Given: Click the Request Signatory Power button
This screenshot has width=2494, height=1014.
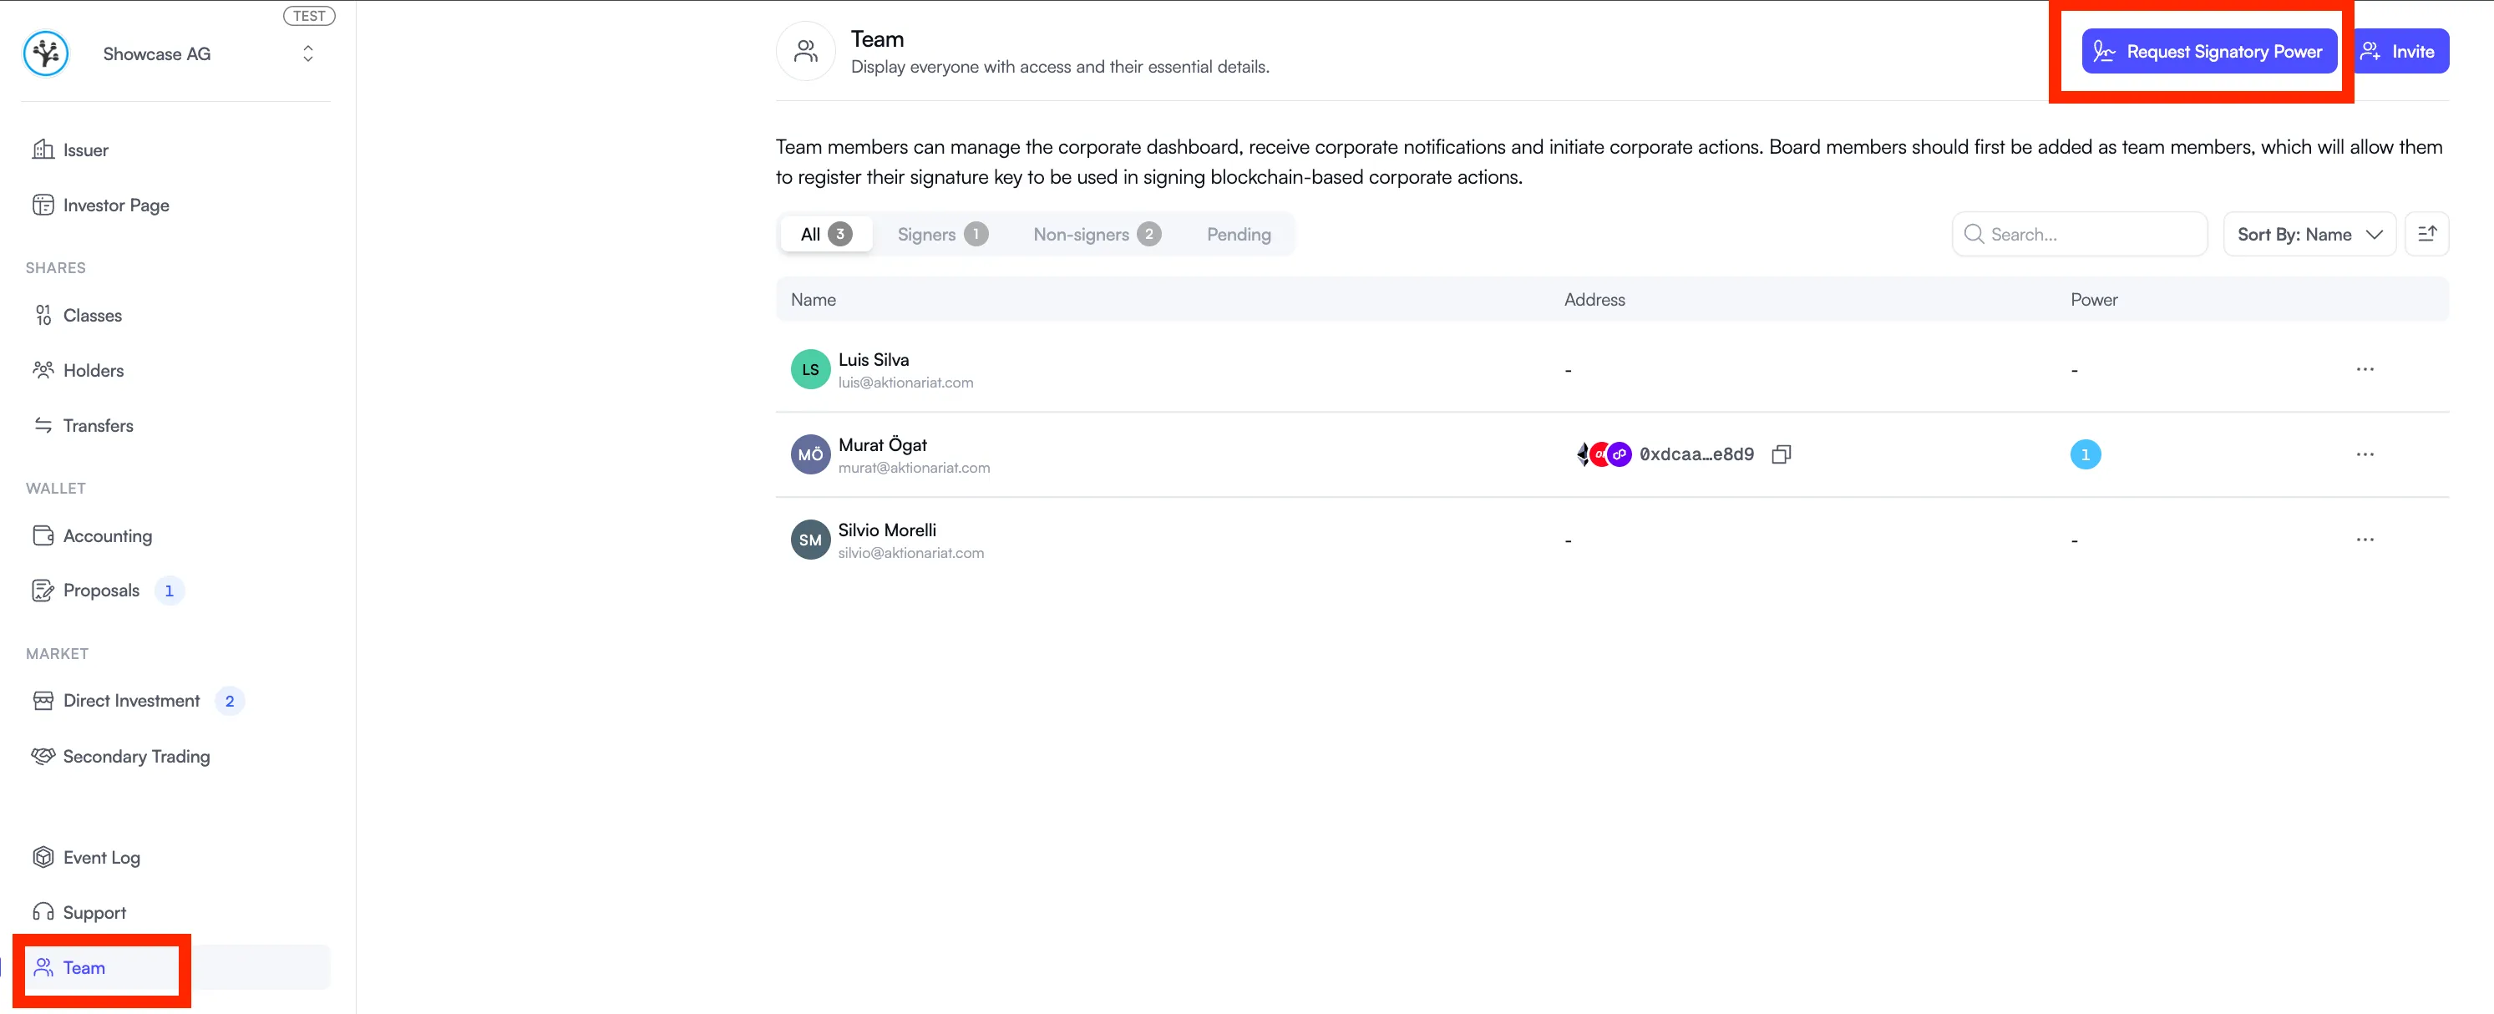Looking at the screenshot, I should point(2208,51).
